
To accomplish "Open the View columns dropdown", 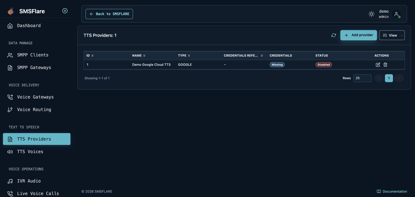I will tap(392, 35).
